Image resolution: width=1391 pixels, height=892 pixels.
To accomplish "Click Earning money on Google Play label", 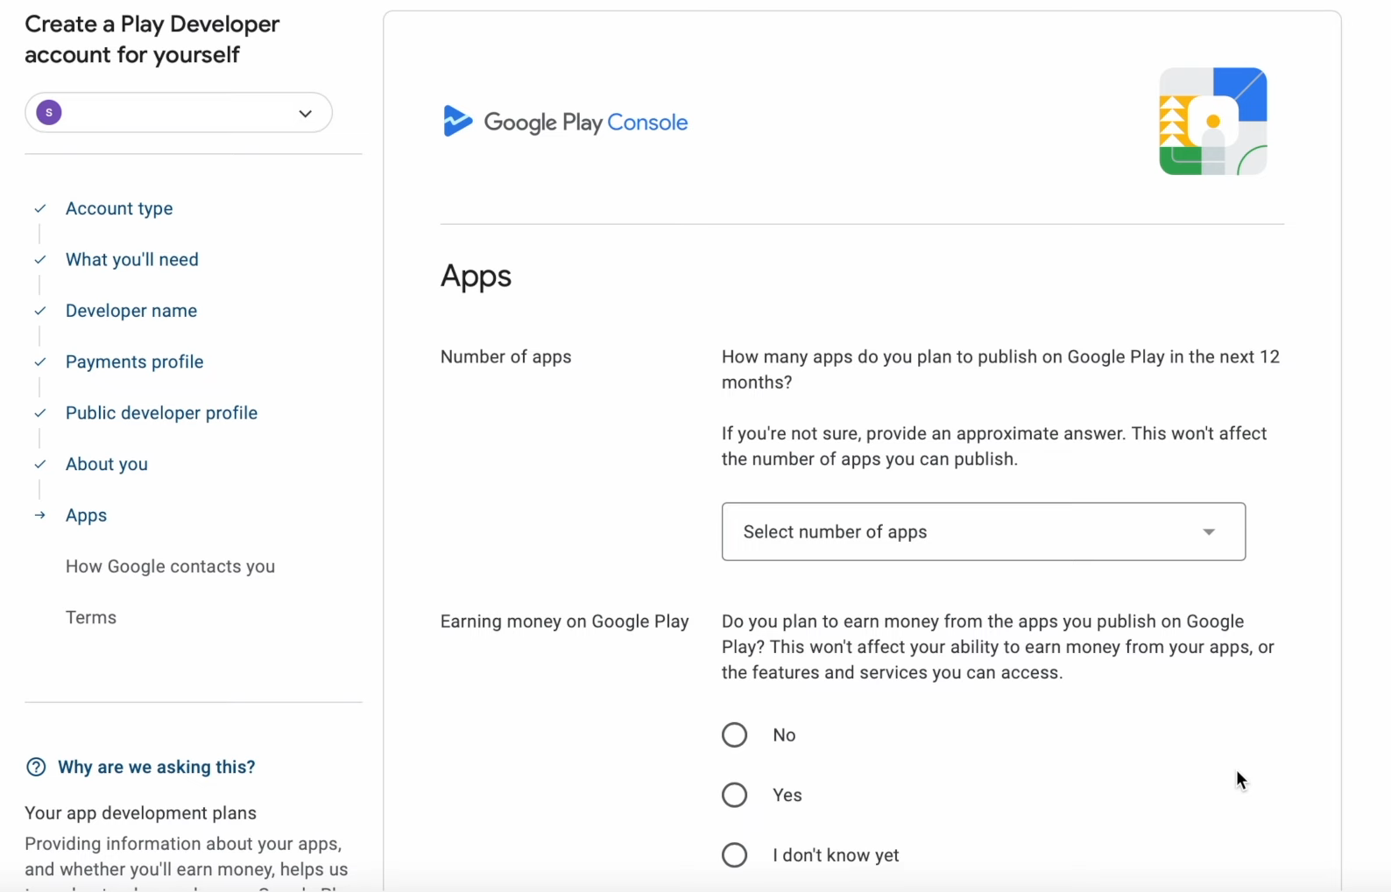I will point(565,622).
